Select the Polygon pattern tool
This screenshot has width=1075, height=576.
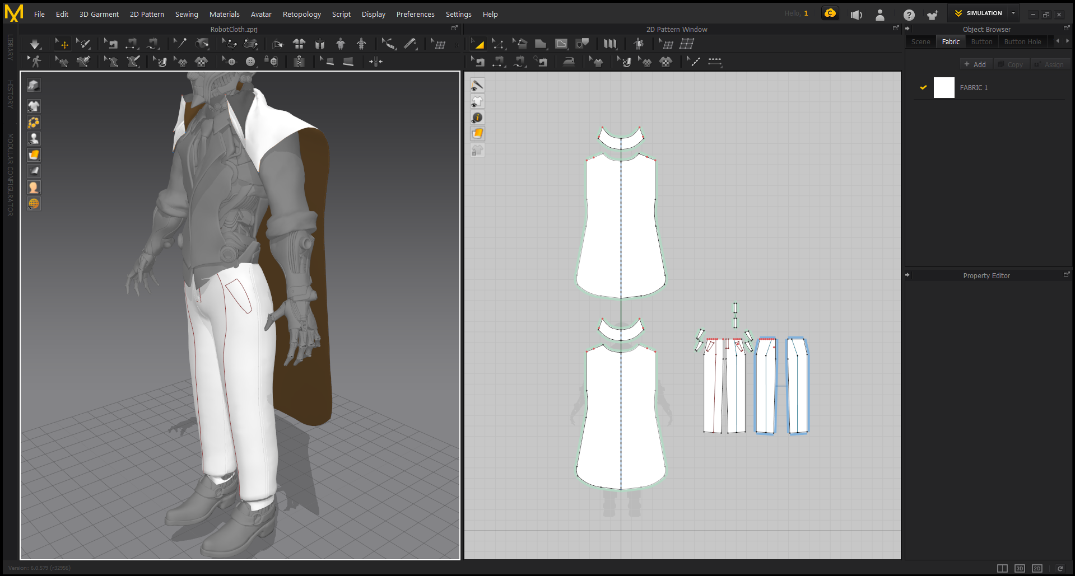pyautogui.click(x=541, y=44)
